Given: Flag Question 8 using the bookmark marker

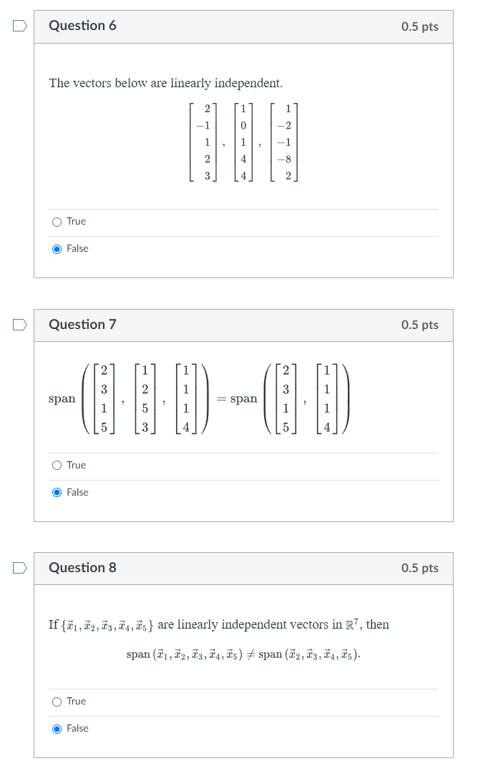Looking at the screenshot, I should [19, 566].
